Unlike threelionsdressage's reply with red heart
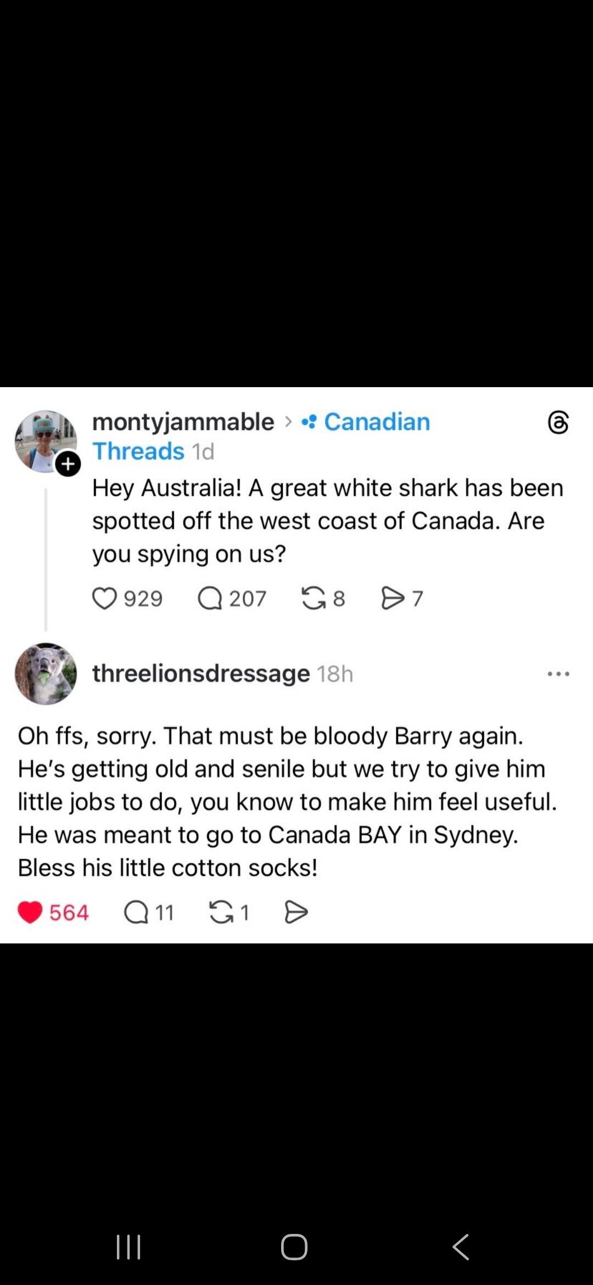The image size is (593, 1285). 30,913
